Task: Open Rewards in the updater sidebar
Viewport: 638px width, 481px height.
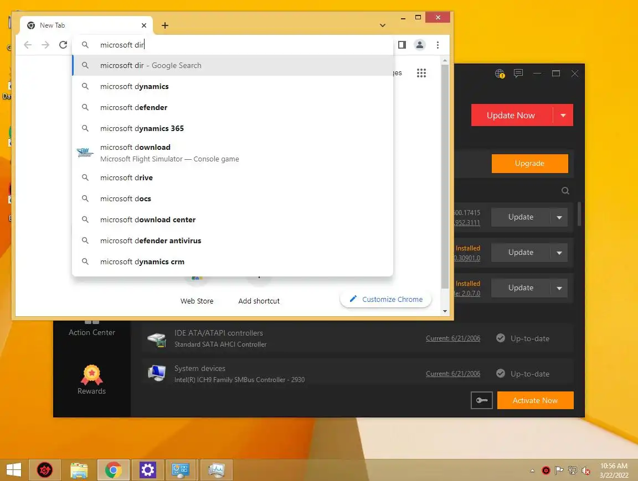Action: (x=91, y=380)
